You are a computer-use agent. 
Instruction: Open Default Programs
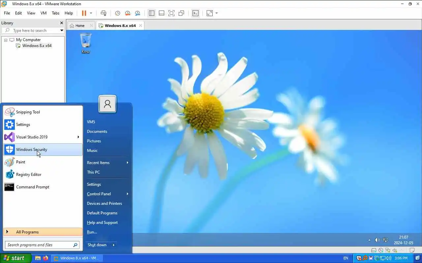(102, 213)
